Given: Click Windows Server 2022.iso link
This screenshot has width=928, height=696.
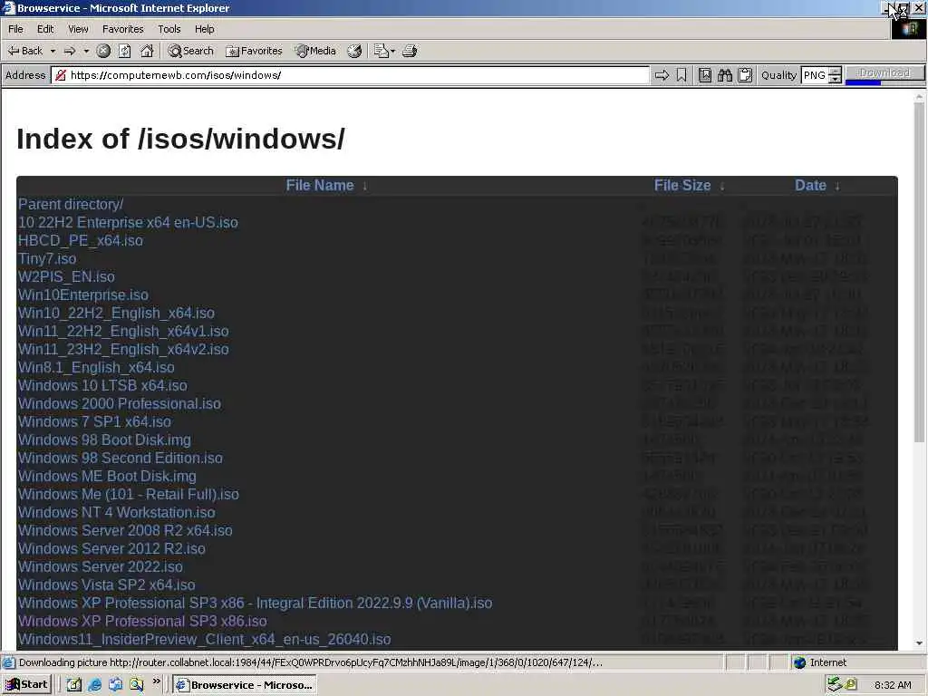Looking at the screenshot, I should click(101, 566).
